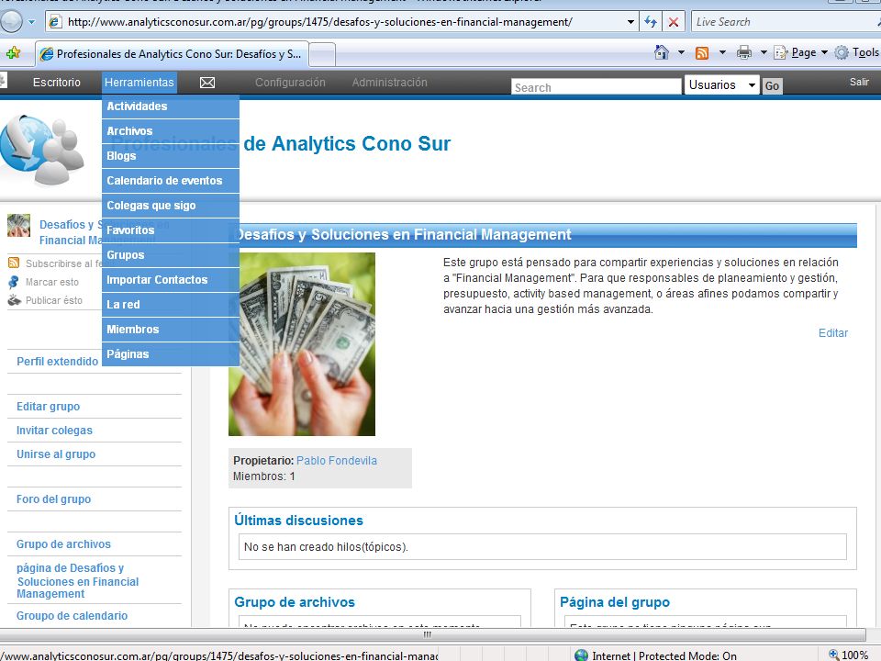Click the red Stop loading icon
Screen dimensions: 881x661
coord(673,22)
